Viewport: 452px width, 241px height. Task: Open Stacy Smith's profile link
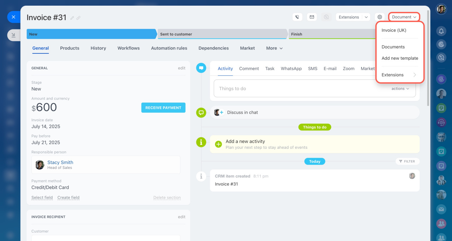coord(60,163)
